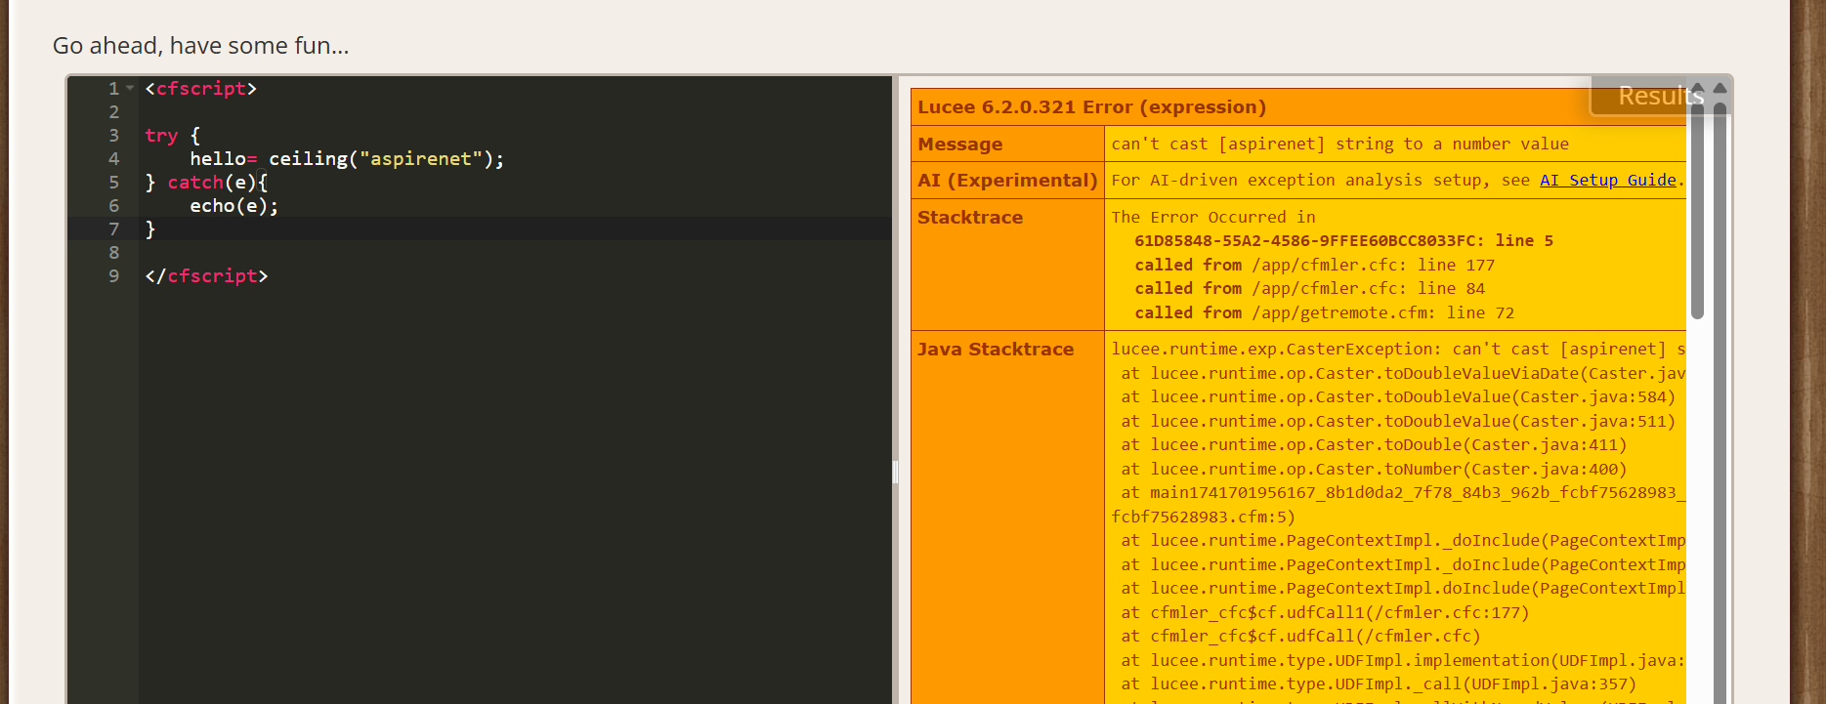Place cursor on the echo(e) statement
The width and height of the screenshot is (1826, 704).
coord(234,206)
